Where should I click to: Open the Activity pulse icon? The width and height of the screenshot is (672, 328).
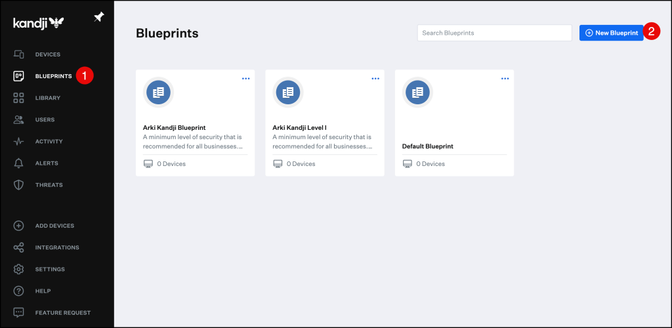[19, 141]
